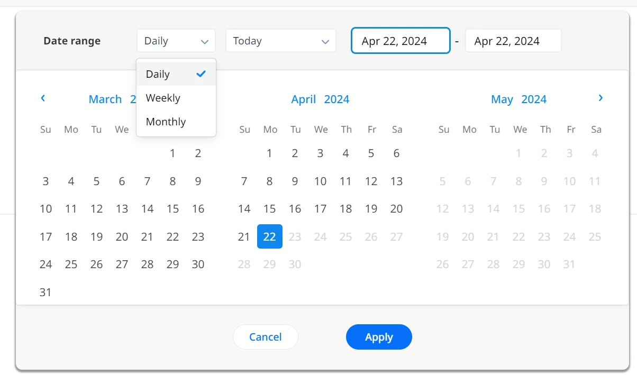Viewport: 637px width, 375px height.
Task: Click the 2024 year next to May
Action: point(534,99)
